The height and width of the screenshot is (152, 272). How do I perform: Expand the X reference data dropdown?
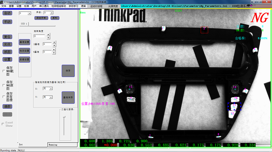tap(51, 89)
